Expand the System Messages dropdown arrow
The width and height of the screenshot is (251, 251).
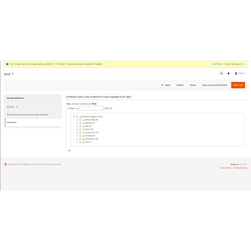245,64
